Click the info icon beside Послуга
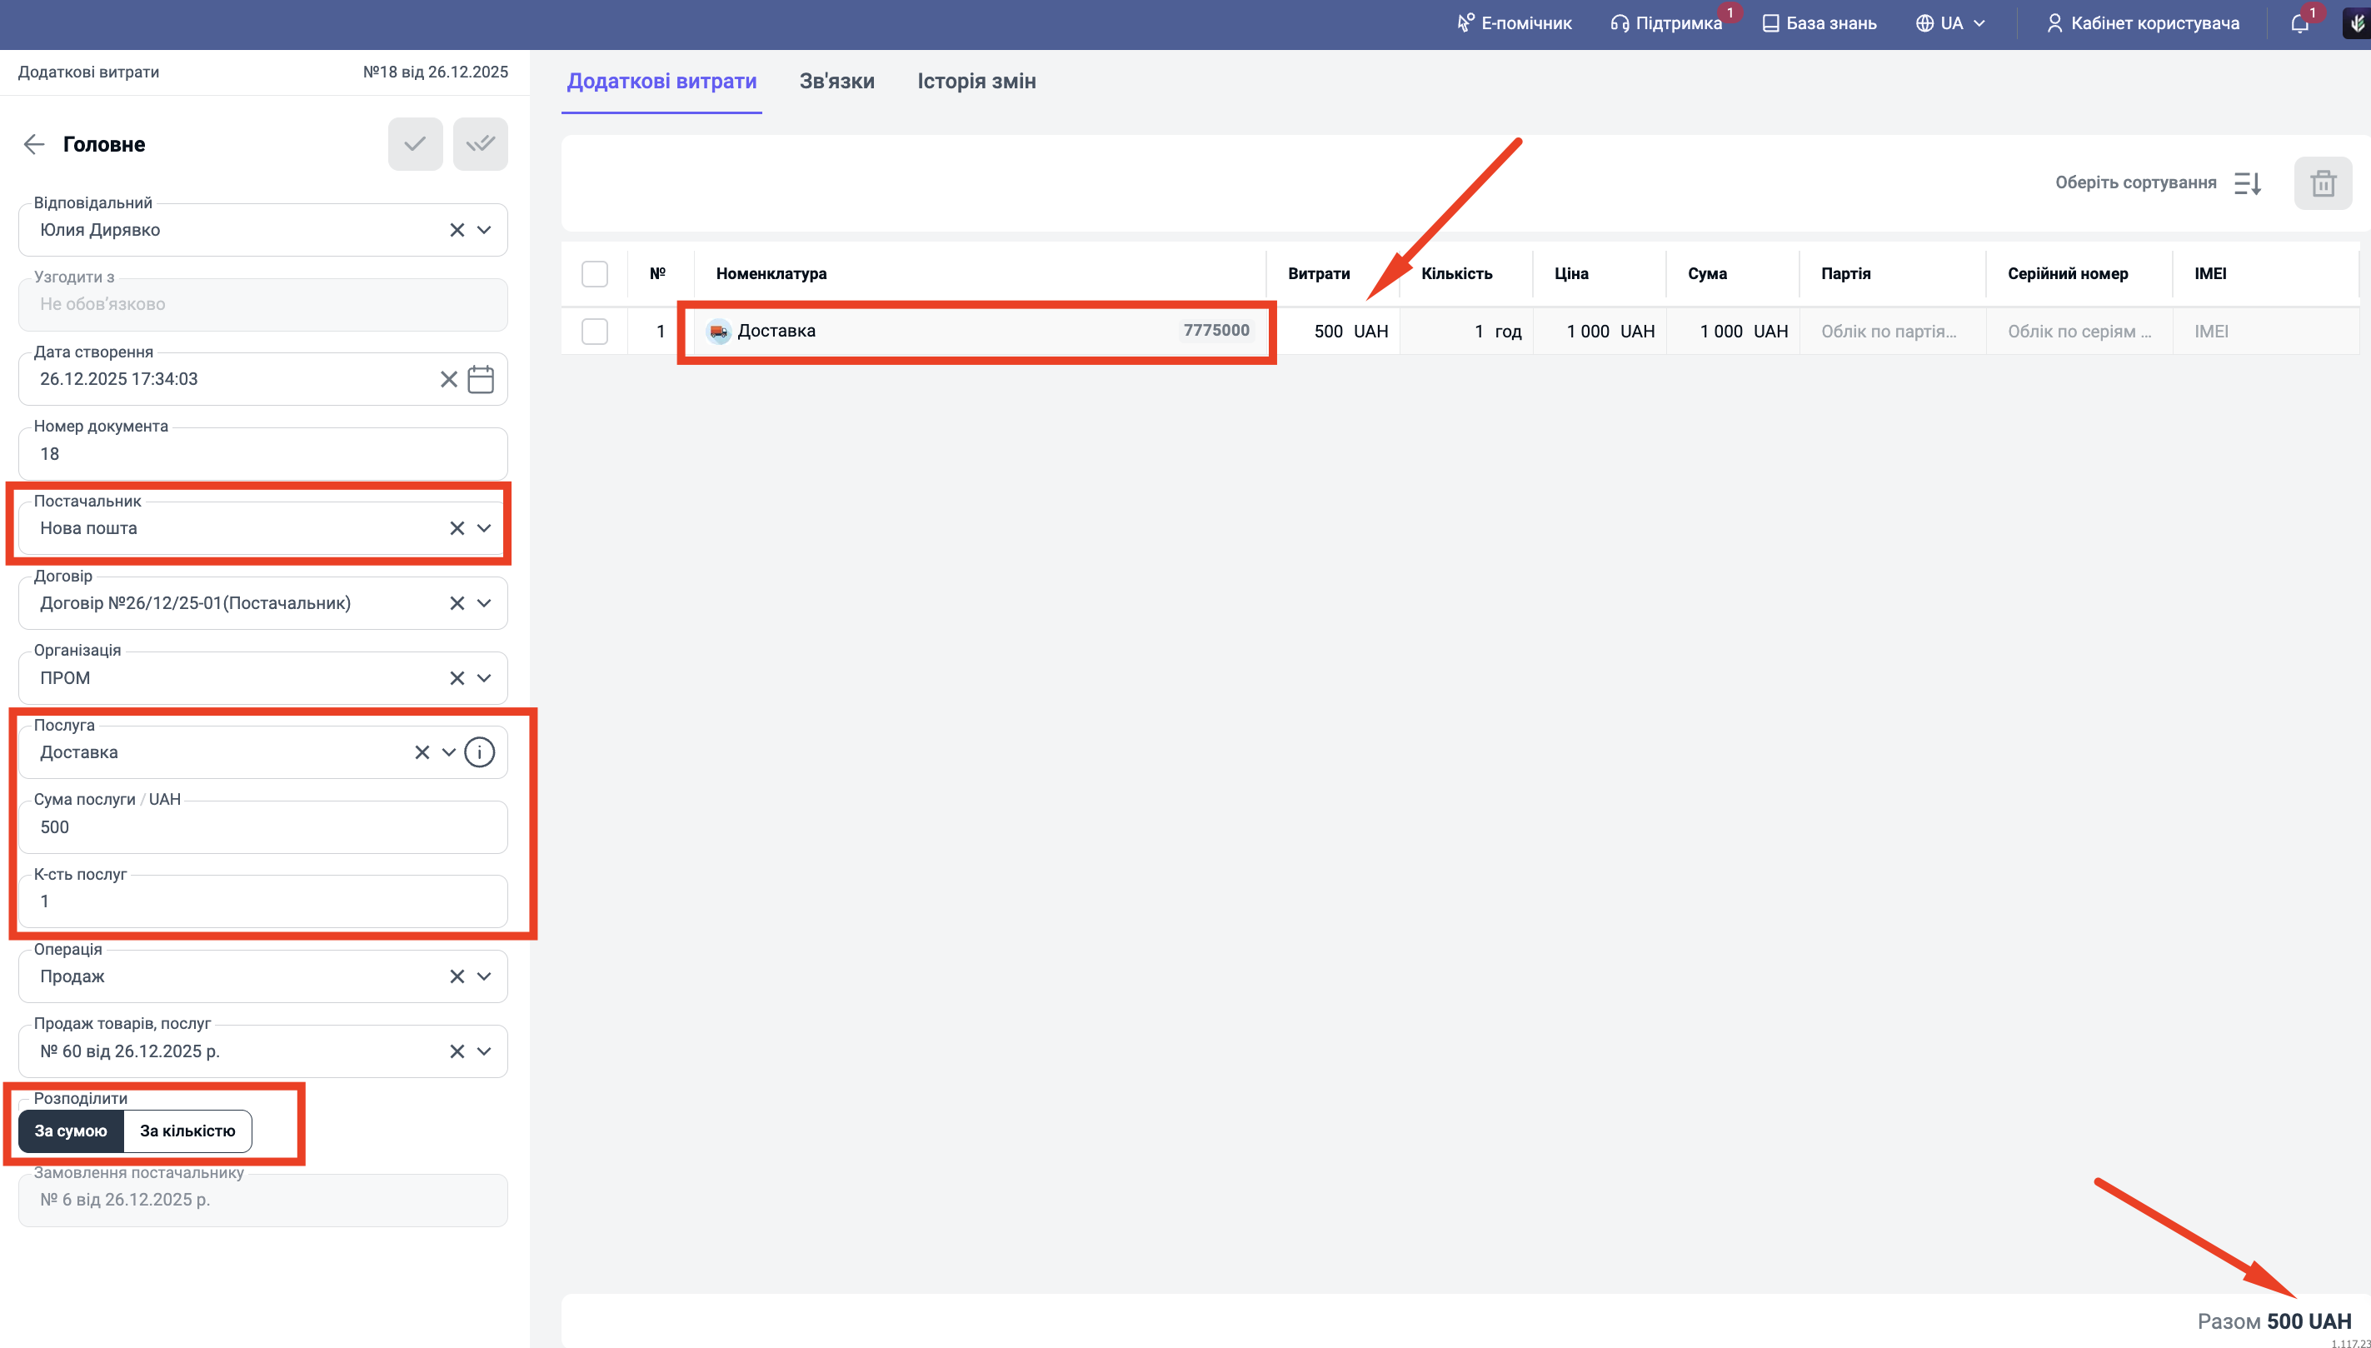 (479, 752)
